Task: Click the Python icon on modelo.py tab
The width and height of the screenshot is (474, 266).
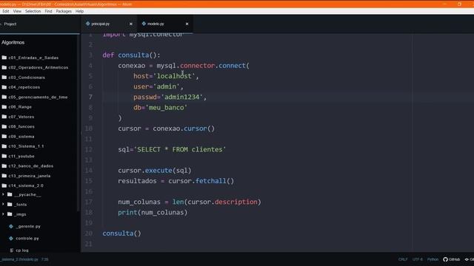Action: 144,24
